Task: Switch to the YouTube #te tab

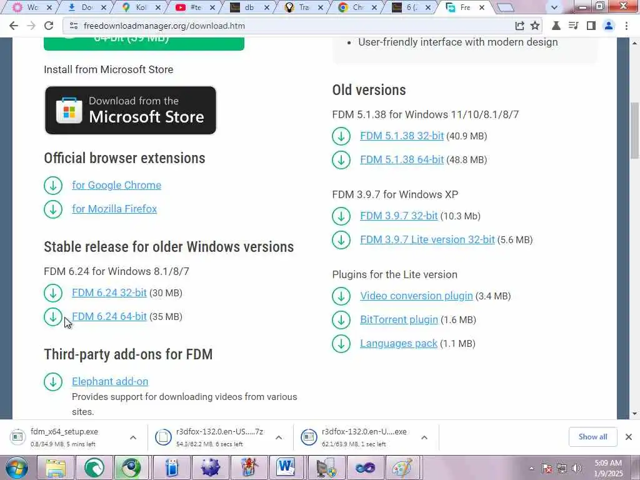Action: pos(195,7)
